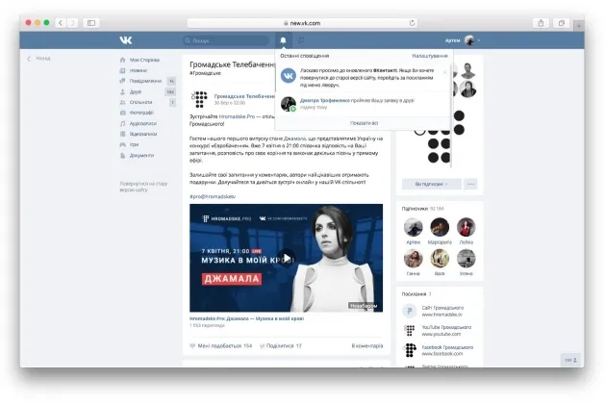Screen dimensions: 604x404
Task: Click the Пошук search field
Action: pyautogui.click(x=226, y=40)
